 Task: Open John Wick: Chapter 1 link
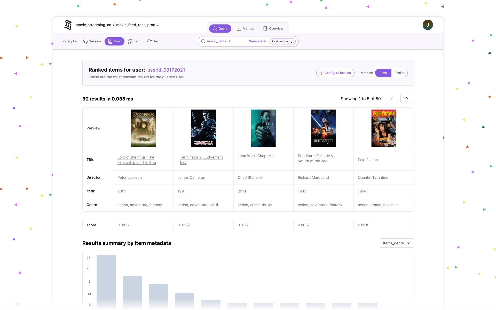[x=256, y=156]
